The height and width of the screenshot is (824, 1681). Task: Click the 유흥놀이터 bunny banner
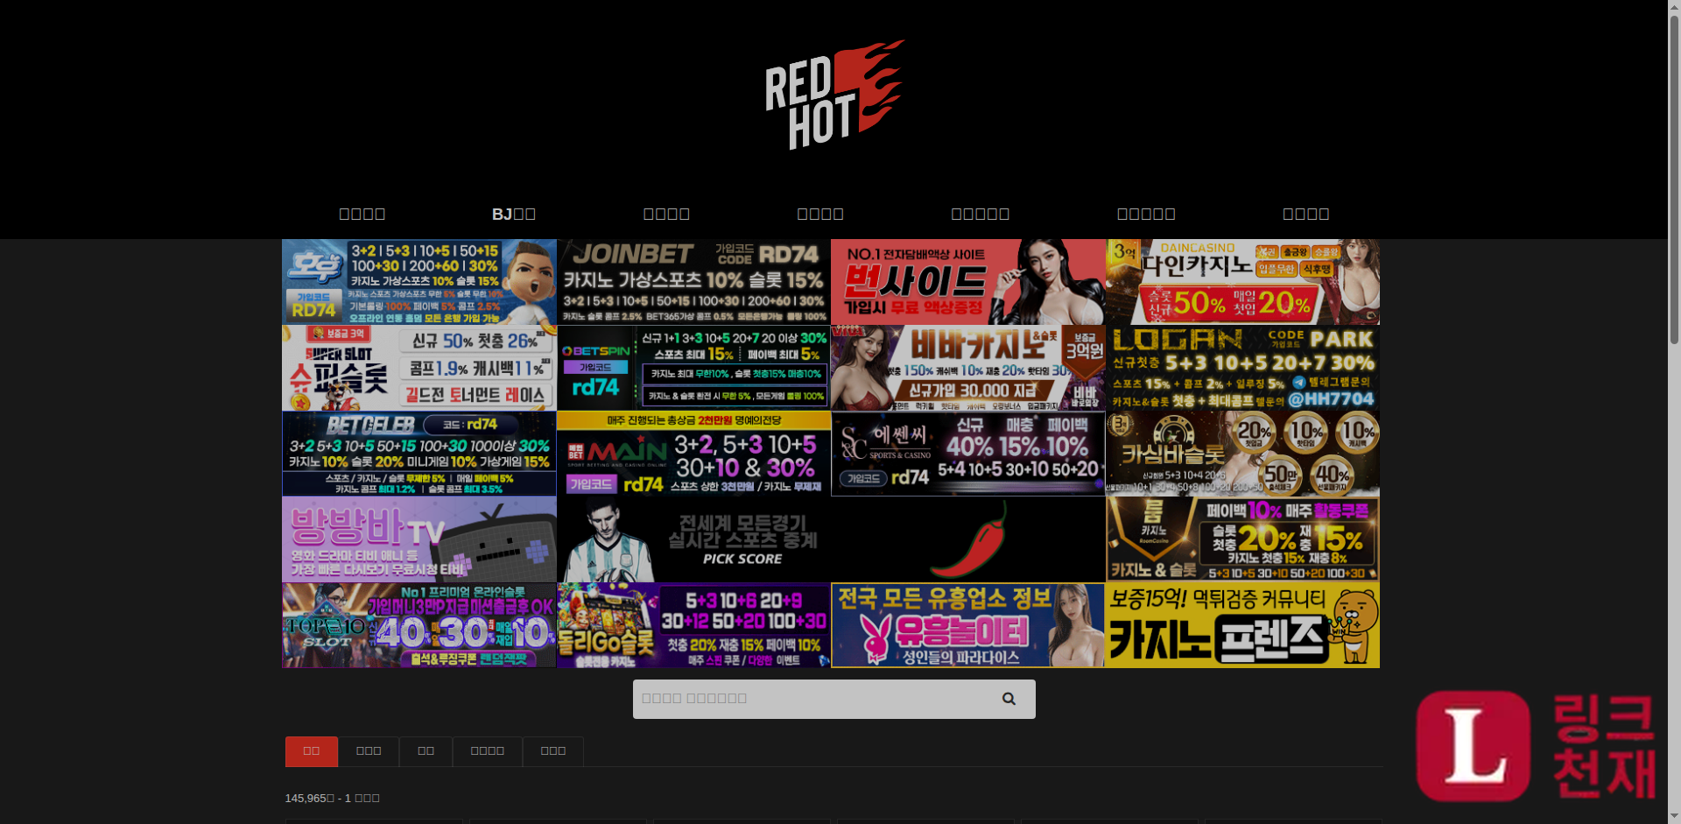tap(967, 625)
